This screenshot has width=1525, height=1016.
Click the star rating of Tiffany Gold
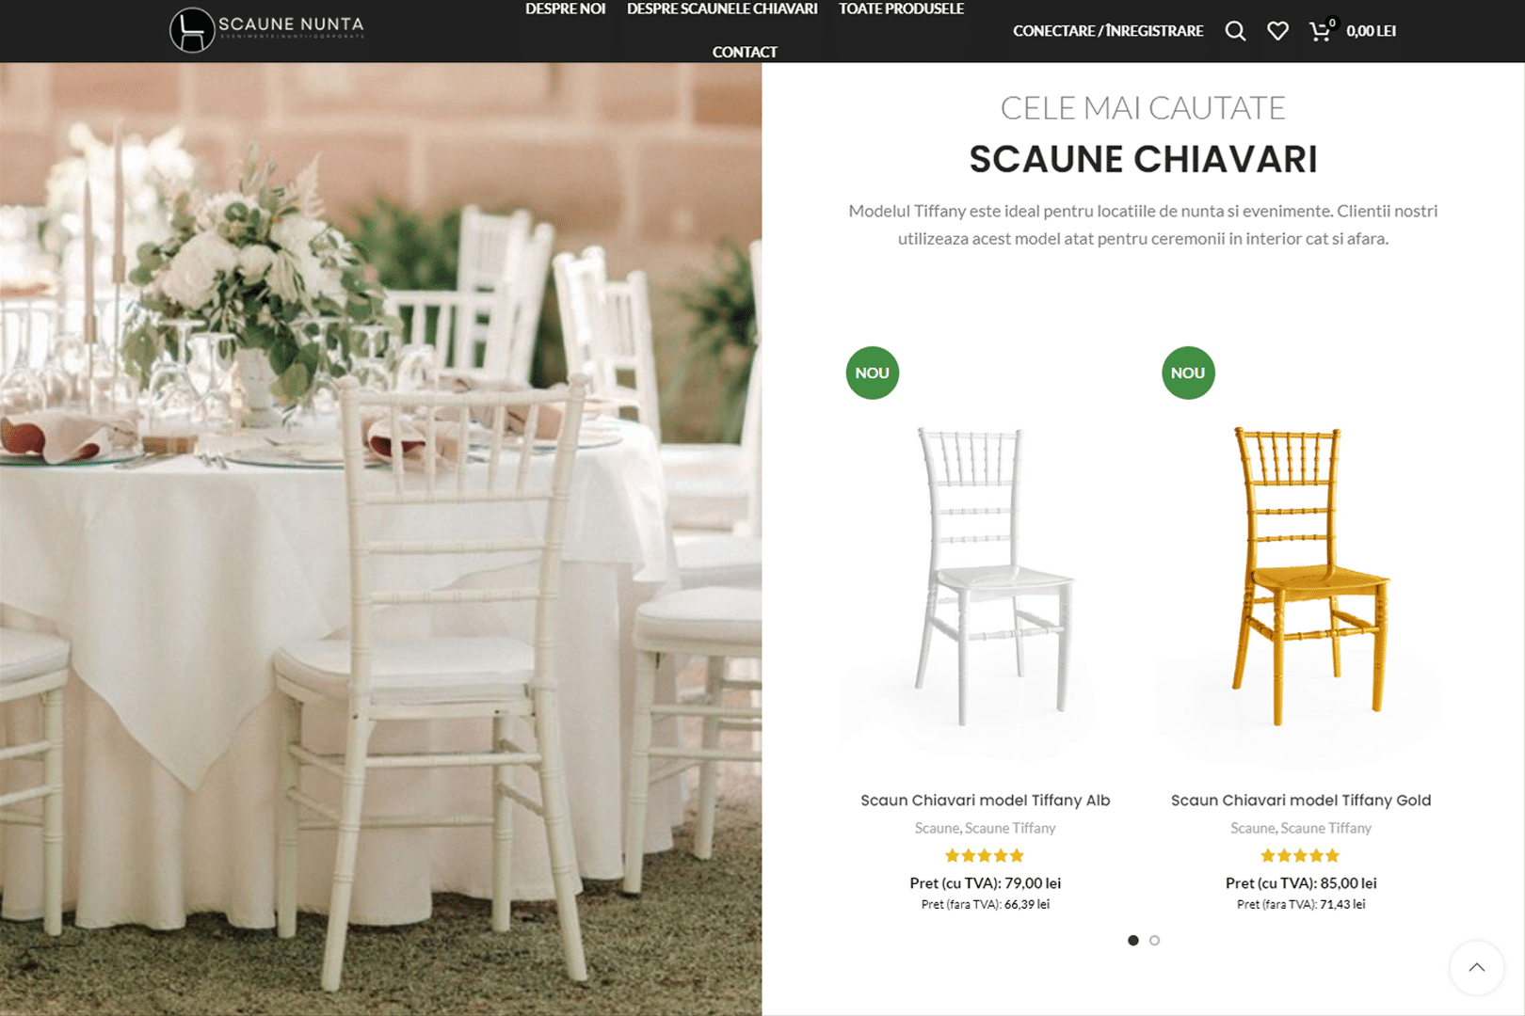1300,855
